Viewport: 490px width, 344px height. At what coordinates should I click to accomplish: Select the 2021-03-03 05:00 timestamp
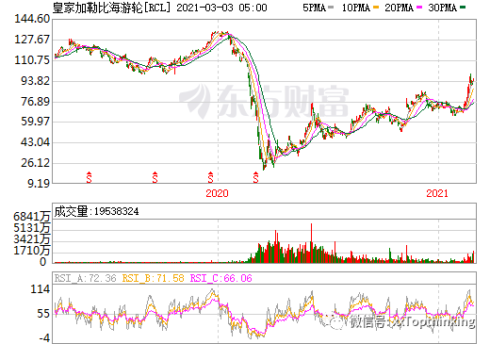tap(221, 8)
